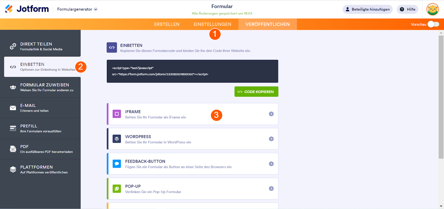
Task: Expand the Feedback-Button option arrow
Action: [271, 164]
